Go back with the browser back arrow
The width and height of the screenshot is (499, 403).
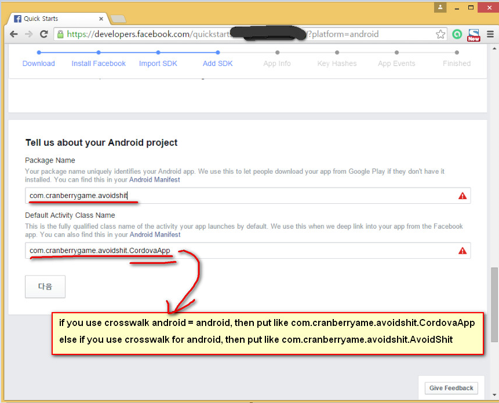point(14,34)
